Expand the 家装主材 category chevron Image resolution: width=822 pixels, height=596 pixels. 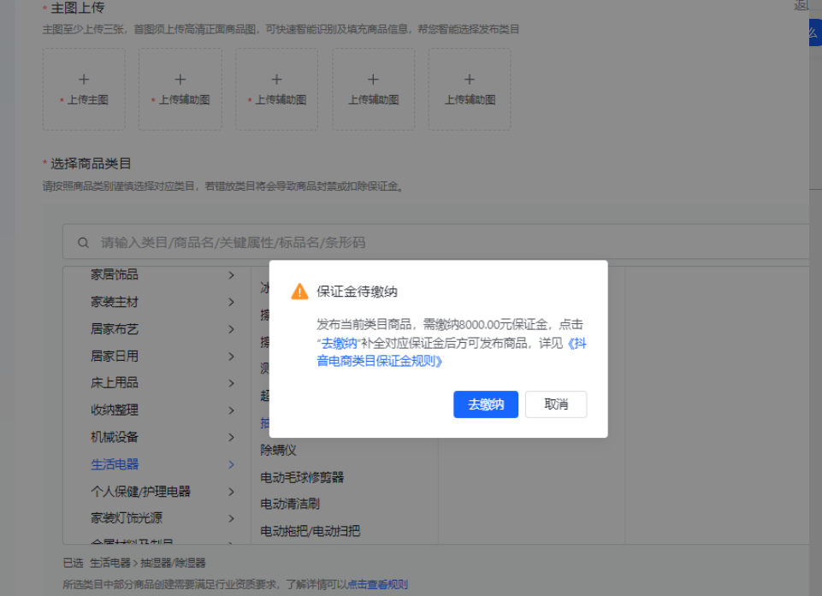[229, 302]
